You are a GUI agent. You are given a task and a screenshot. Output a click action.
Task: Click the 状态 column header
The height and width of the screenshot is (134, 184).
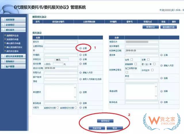pos(163,22)
